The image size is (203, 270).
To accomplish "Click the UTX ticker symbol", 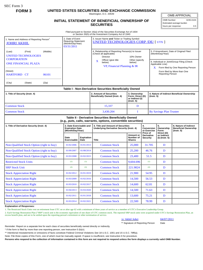I will [x=160, y=42].
